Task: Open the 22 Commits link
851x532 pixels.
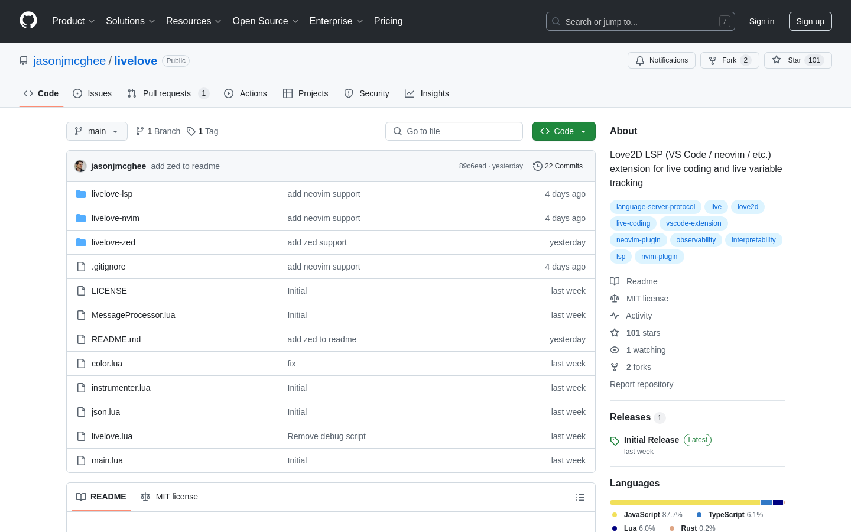Action: (558, 166)
